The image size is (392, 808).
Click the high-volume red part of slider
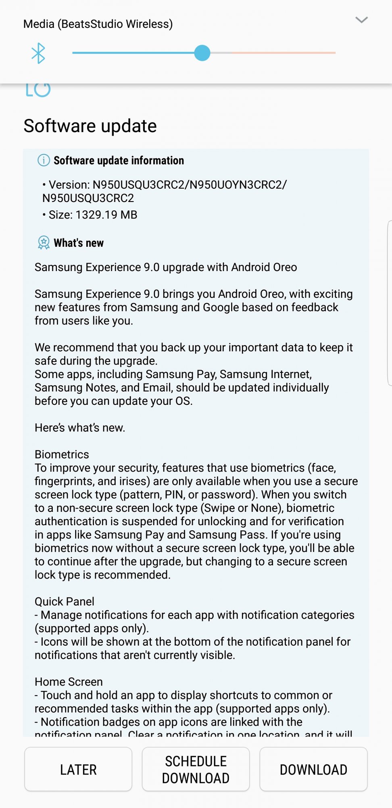click(x=284, y=53)
